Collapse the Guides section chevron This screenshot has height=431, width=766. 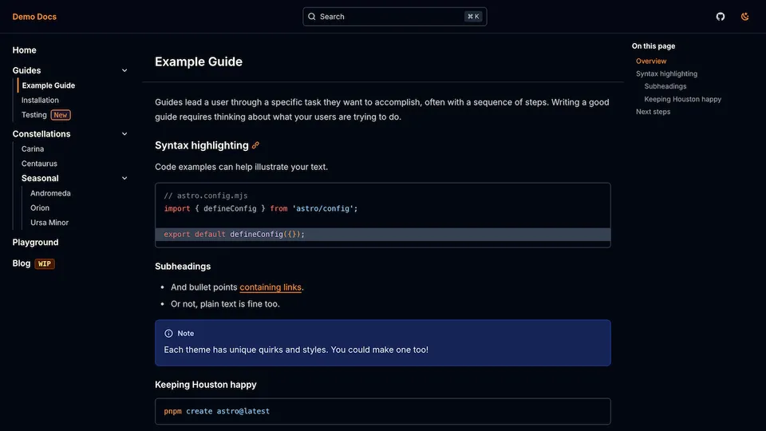coord(124,70)
